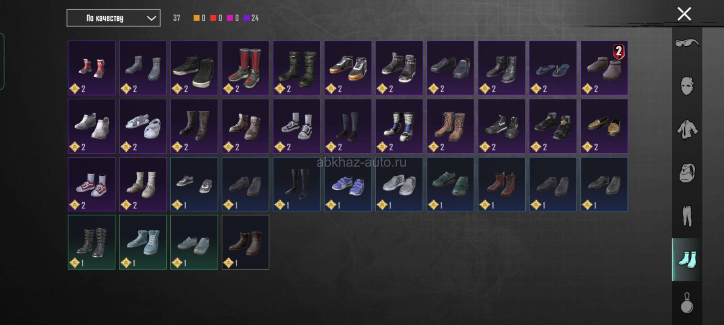Select the blue flip-flops item
The width and height of the screenshot is (724, 325).
[x=553, y=68]
